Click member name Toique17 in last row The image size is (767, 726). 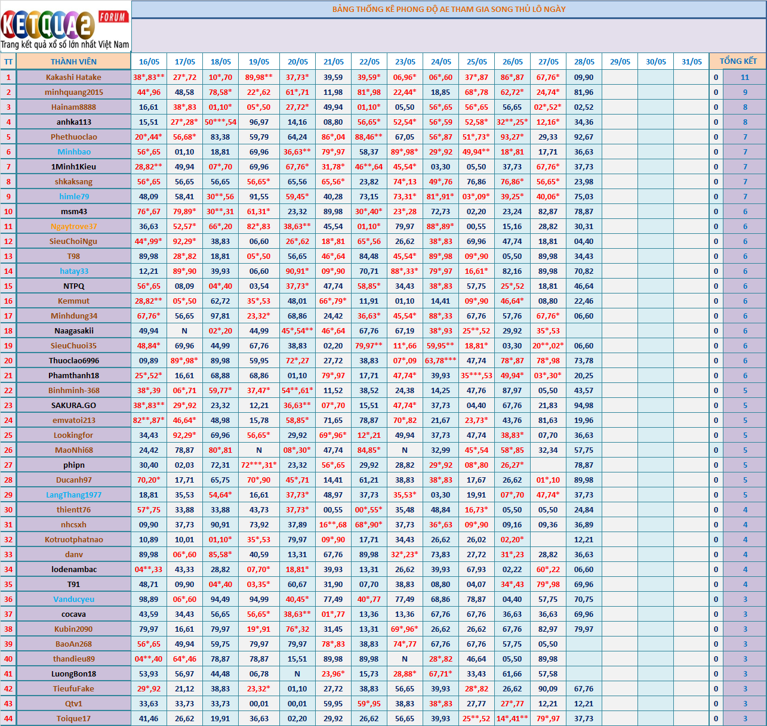(x=73, y=718)
